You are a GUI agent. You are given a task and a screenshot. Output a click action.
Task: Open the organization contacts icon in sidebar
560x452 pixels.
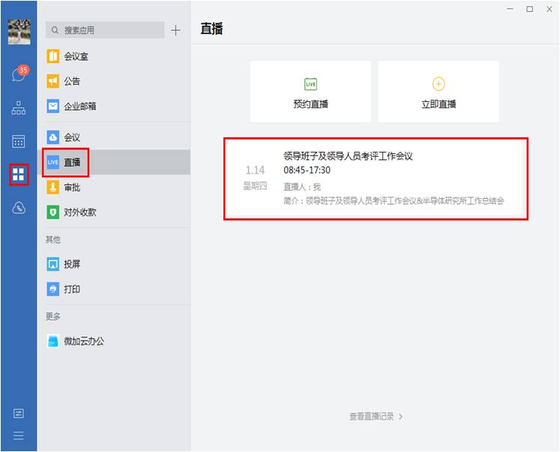click(x=19, y=108)
